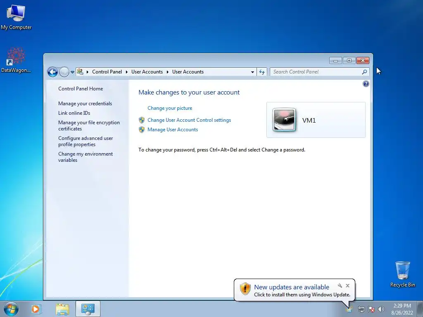Open the New updates are available notification
The image size is (423, 317).
coord(292,287)
